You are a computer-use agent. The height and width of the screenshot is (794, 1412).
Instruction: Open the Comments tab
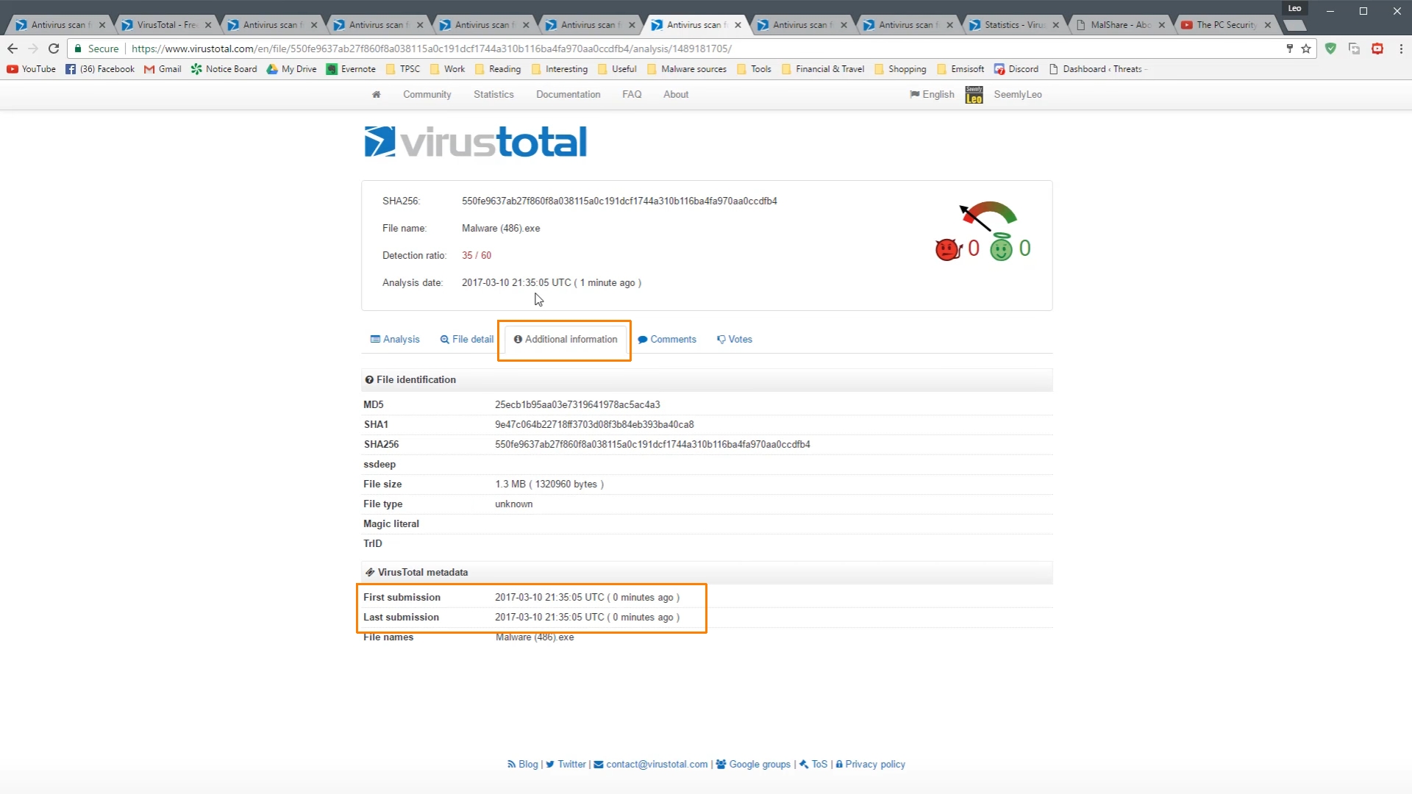667,339
